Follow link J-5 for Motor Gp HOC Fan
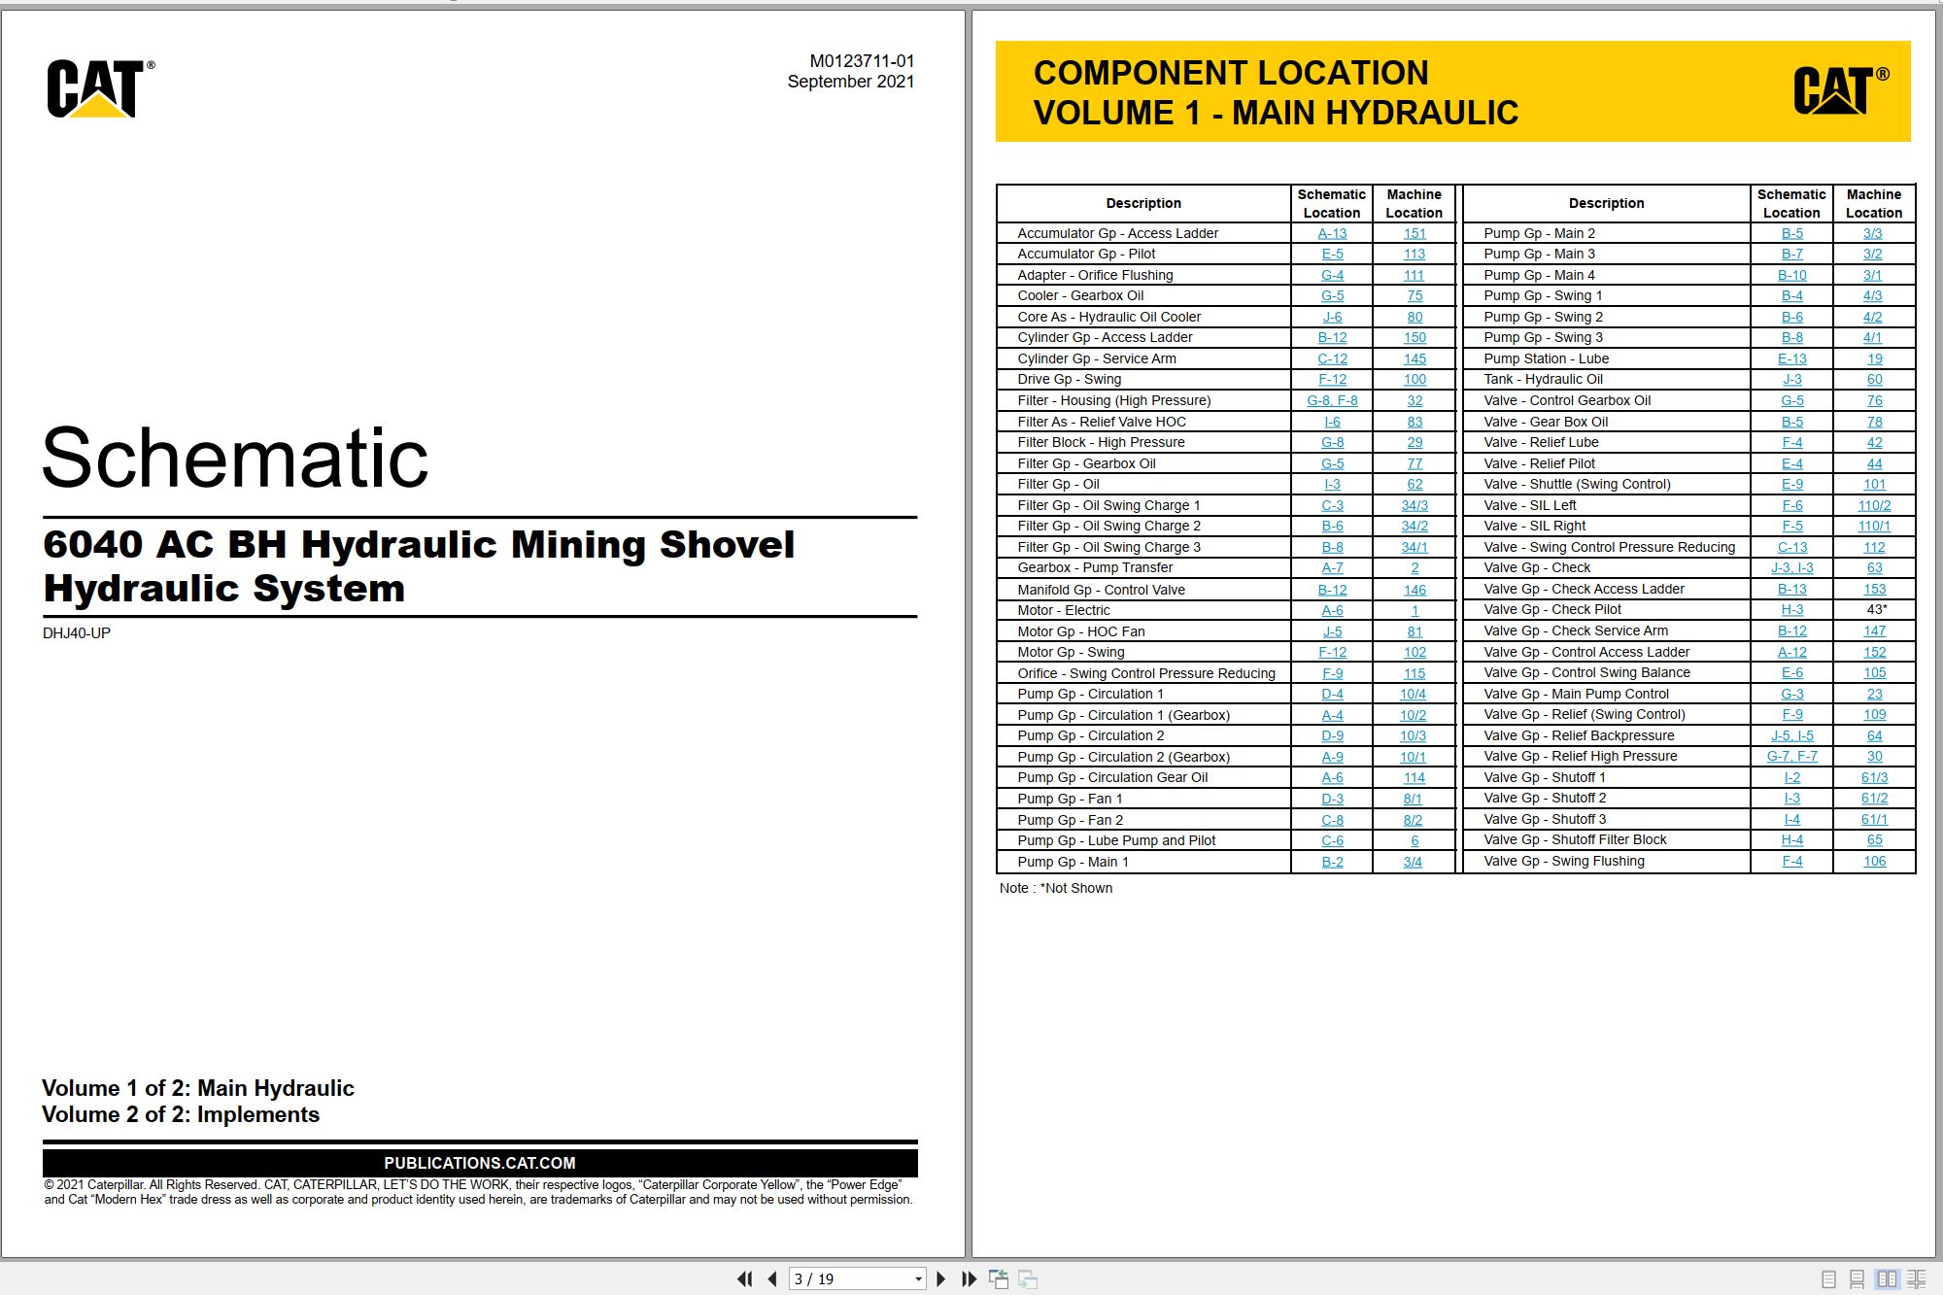1943x1295 pixels. point(1332,631)
